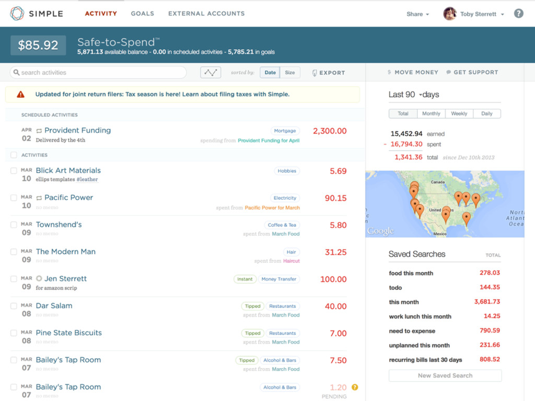Click the Instant tag on Jen Sterrett
This screenshot has height=401, width=535.
245,279
